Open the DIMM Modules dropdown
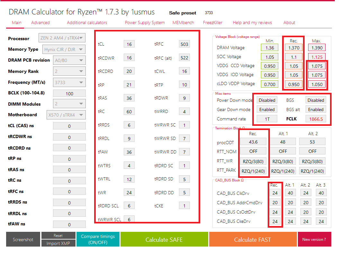Screen dimensions: 339x253 pyautogui.click(x=69, y=104)
